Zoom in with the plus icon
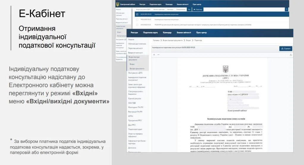304x165 pixels. click(x=154, y=55)
